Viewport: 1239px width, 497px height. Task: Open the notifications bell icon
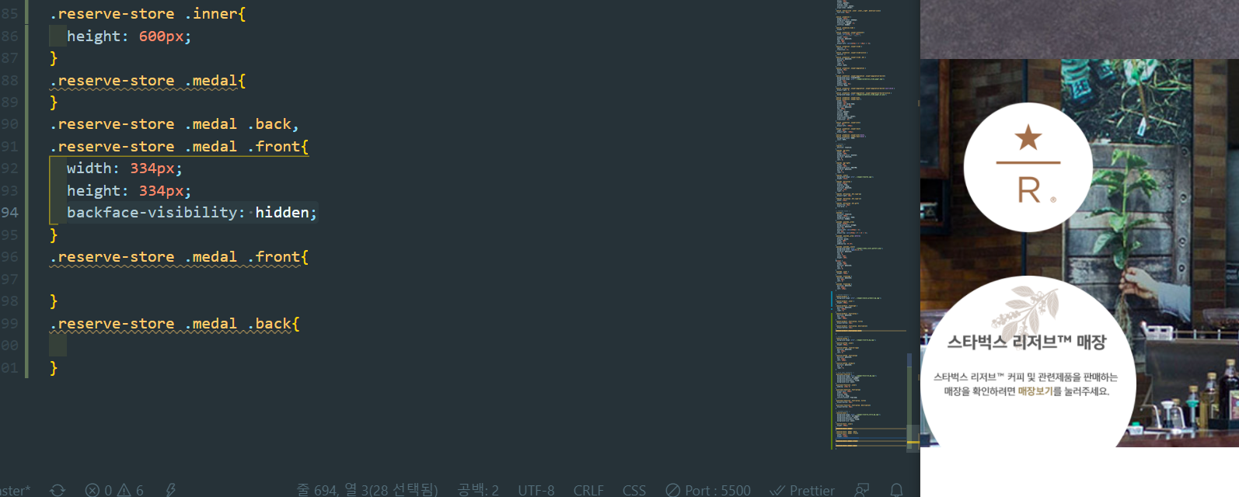(896, 490)
